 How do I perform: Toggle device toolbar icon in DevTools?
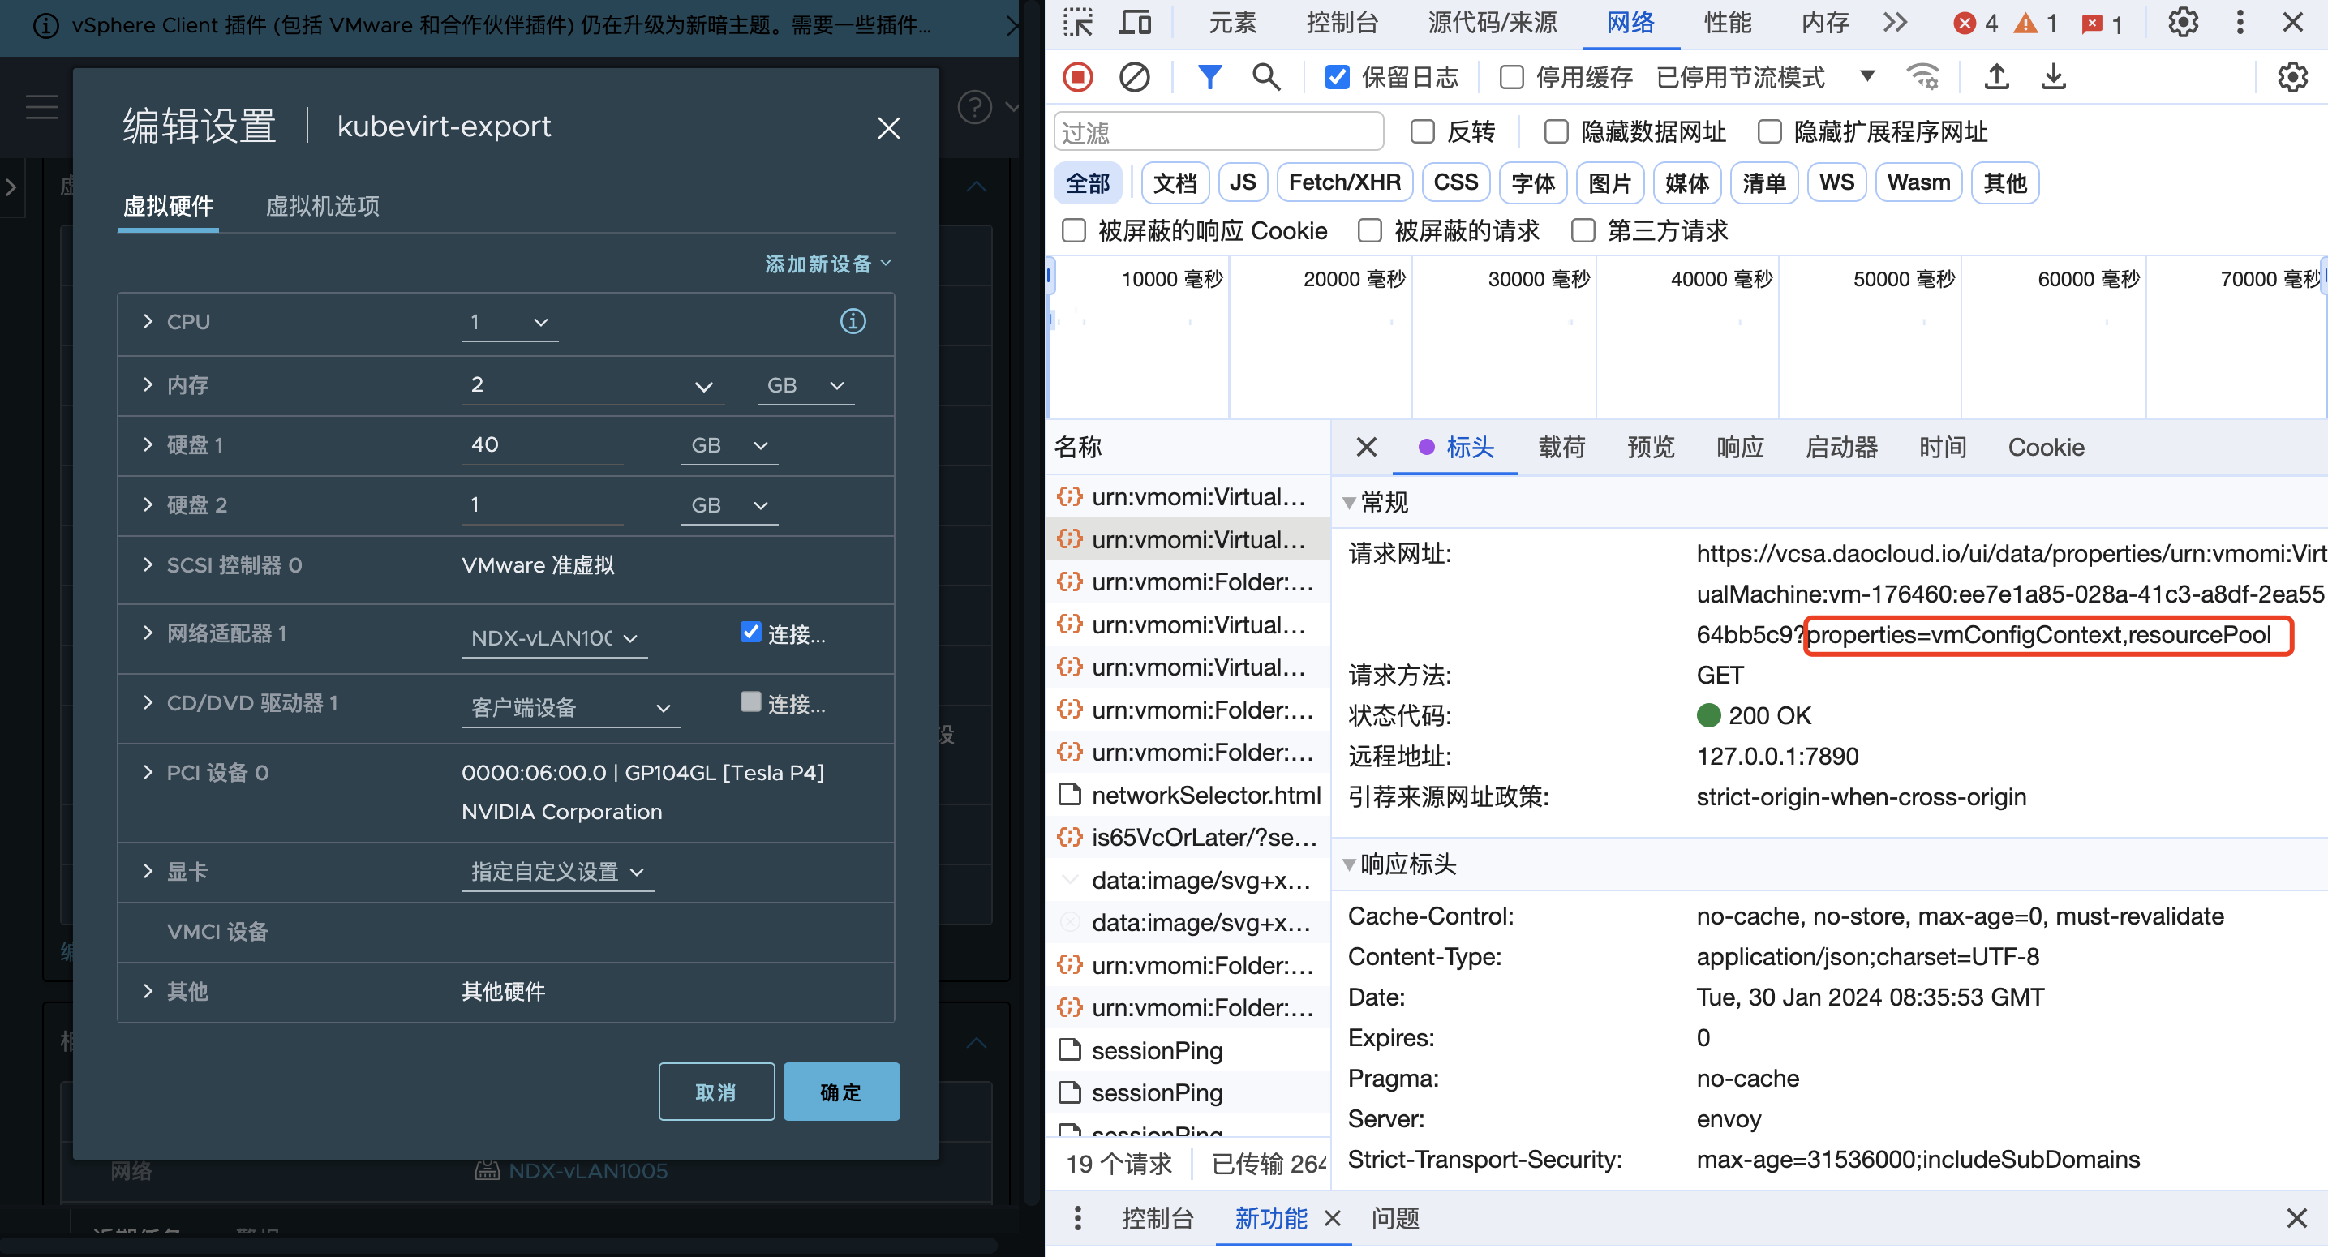coord(1134,22)
